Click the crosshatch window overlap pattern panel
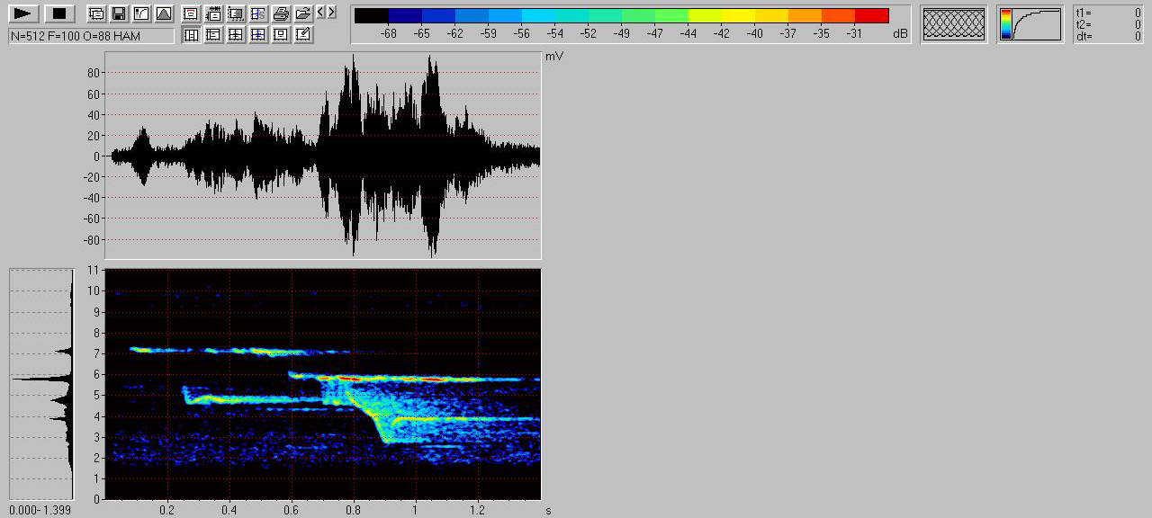1152x518 pixels. (x=954, y=24)
